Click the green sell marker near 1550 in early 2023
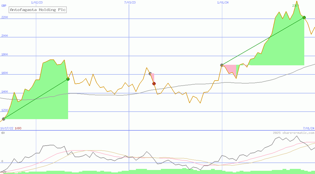 pyautogui.click(x=68, y=79)
